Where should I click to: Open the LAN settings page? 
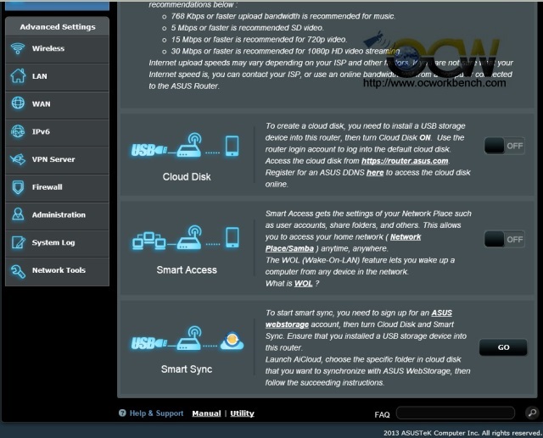pyautogui.click(x=57, y=77)
